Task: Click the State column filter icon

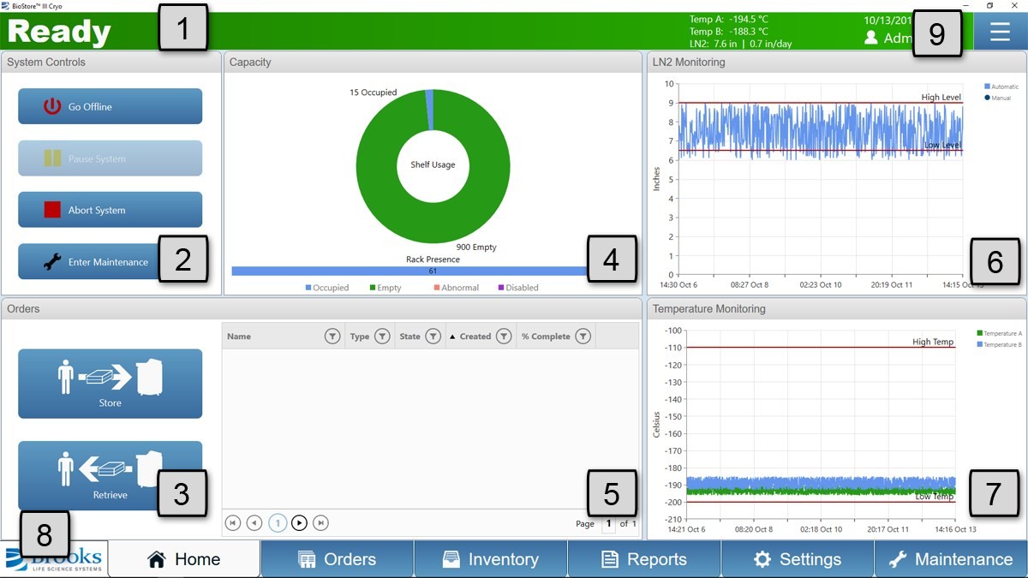Action: 433,337
